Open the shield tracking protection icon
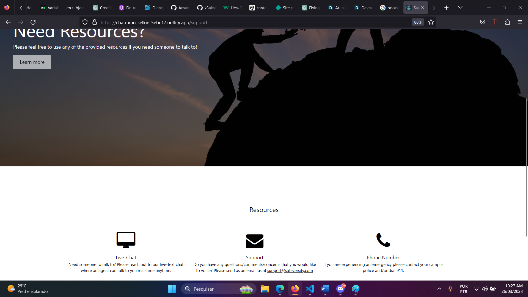Viewport: 528px width, 297px height. [x=85, y=22]
